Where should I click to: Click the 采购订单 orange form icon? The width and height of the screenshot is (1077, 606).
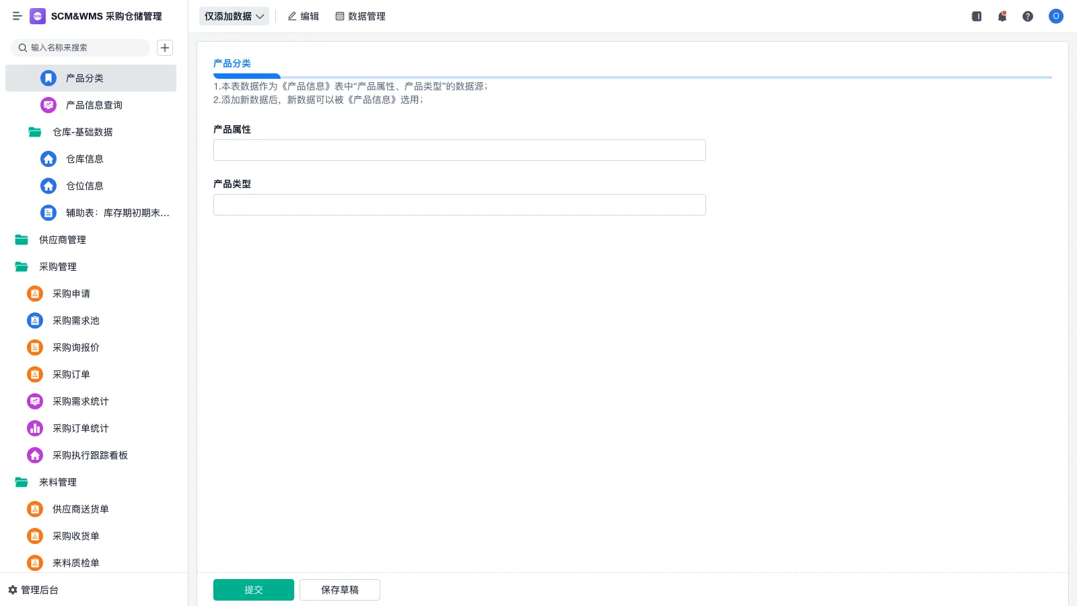(35, 374)
